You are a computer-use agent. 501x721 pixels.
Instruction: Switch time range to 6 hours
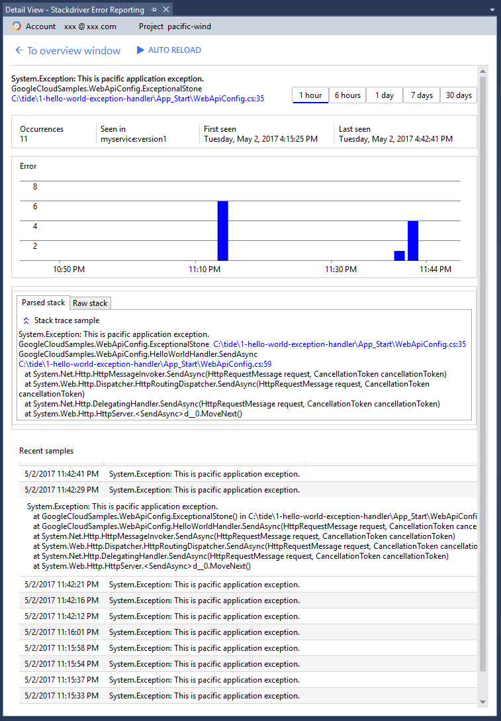(x=347, y=95)
